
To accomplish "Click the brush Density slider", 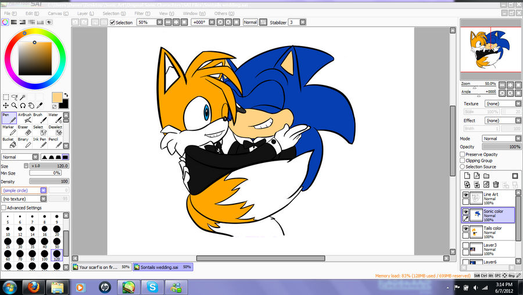I will [x=49, y=181].
